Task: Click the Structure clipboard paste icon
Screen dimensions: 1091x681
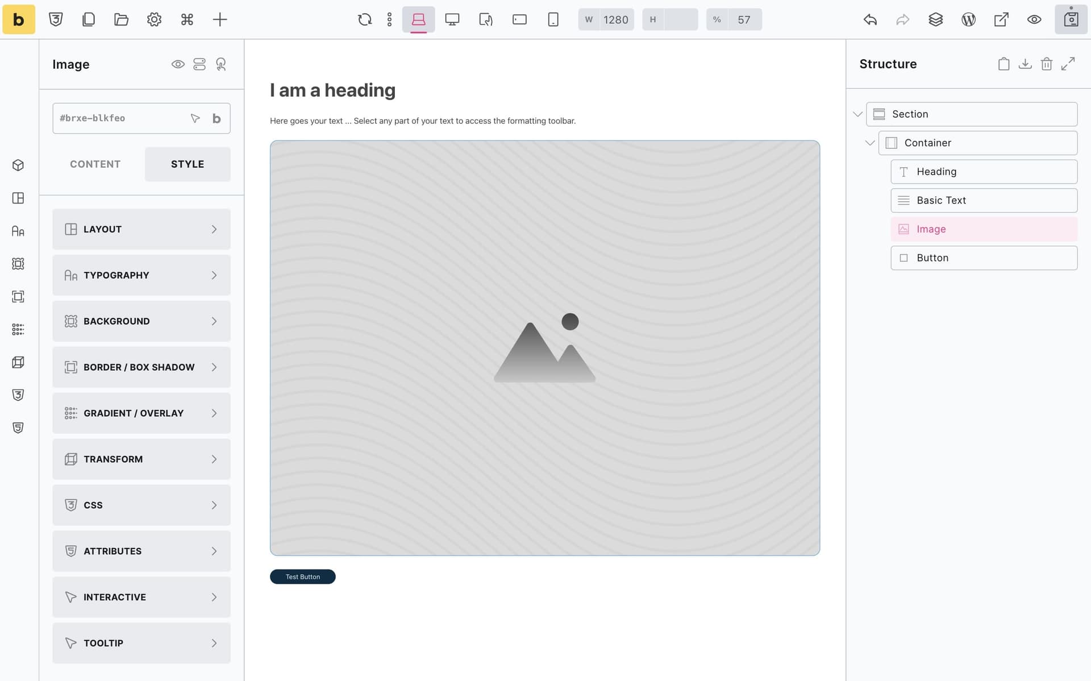Action: 1004,64
